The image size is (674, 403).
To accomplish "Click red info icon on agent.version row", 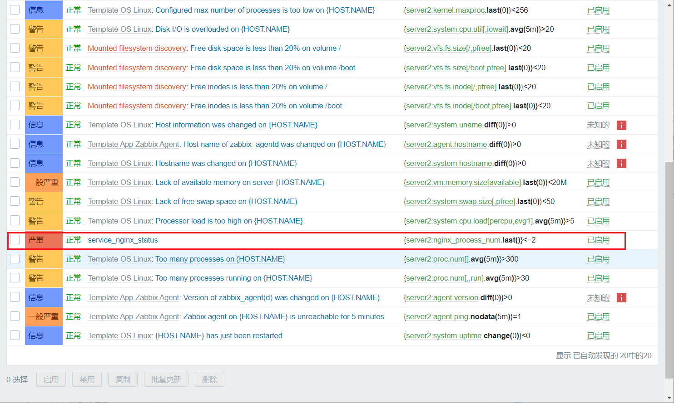I will (x=621, y=297).
